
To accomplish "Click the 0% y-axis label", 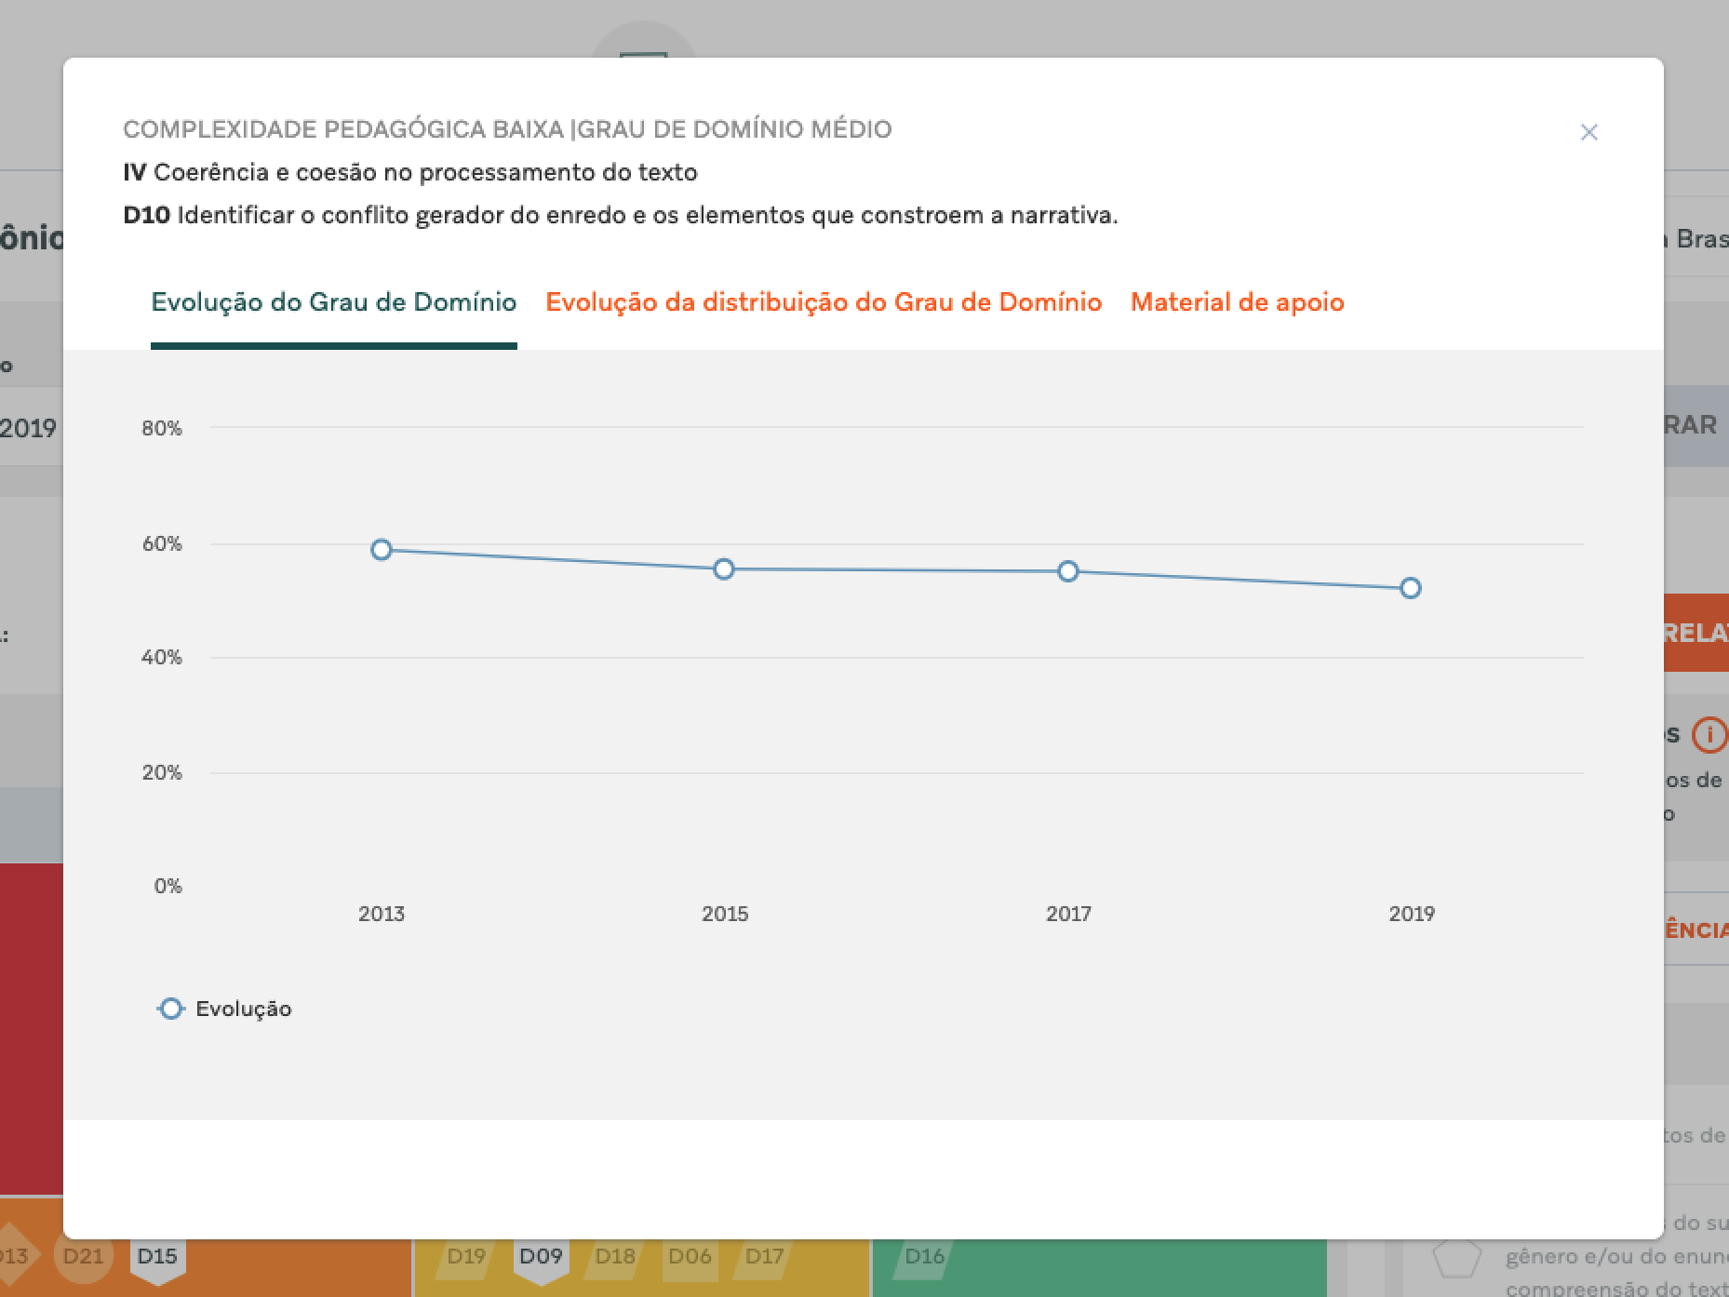I will (168, 887).
